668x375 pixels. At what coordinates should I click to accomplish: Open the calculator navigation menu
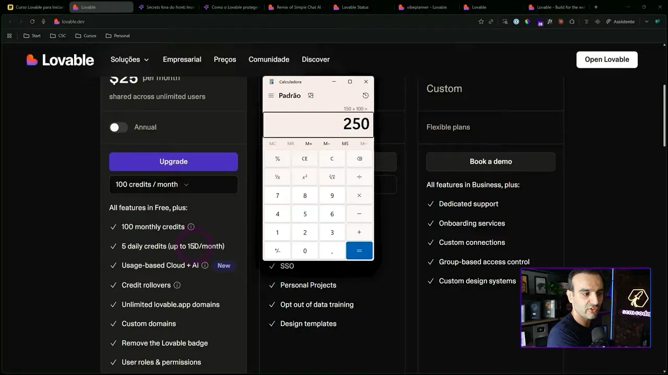click(271, 95)
